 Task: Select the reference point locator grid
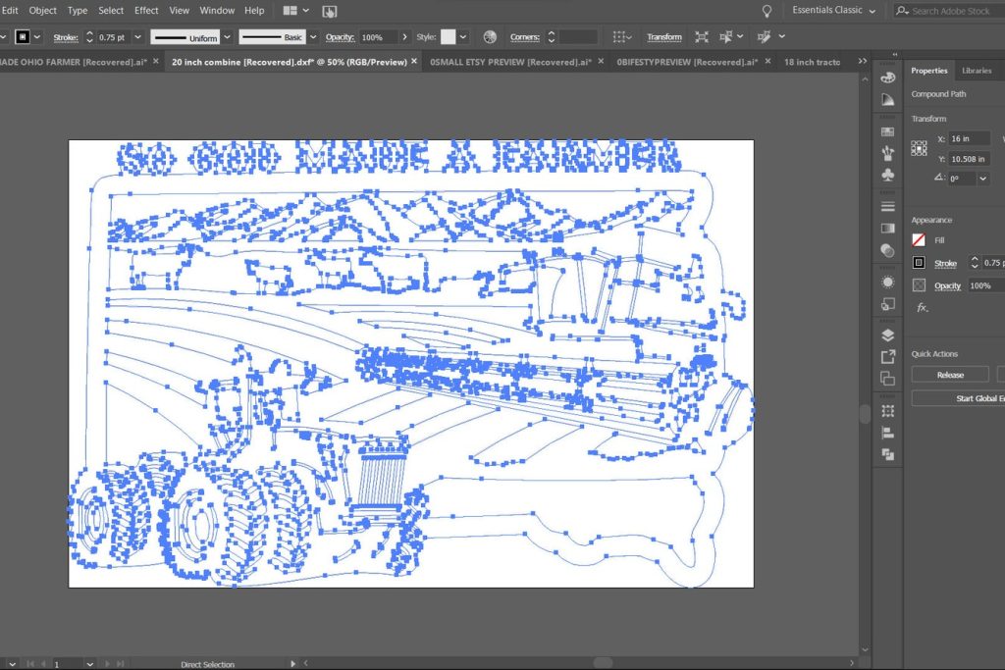click(x=919, y=148)
